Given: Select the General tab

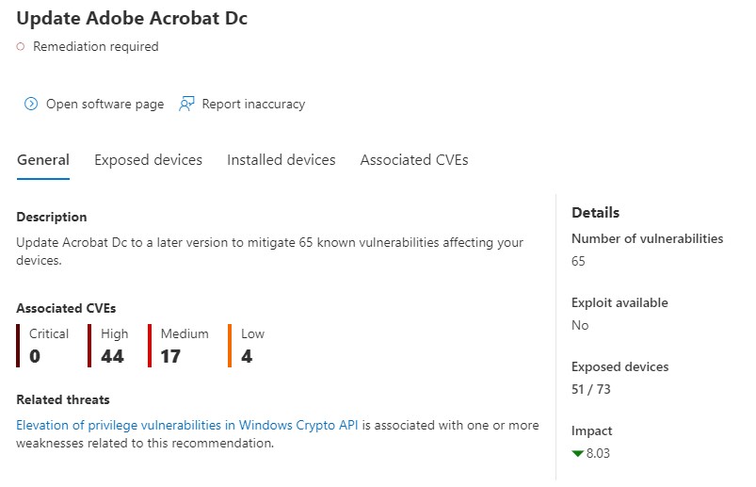Looking at the screenshot, I should tap(43, 160).
